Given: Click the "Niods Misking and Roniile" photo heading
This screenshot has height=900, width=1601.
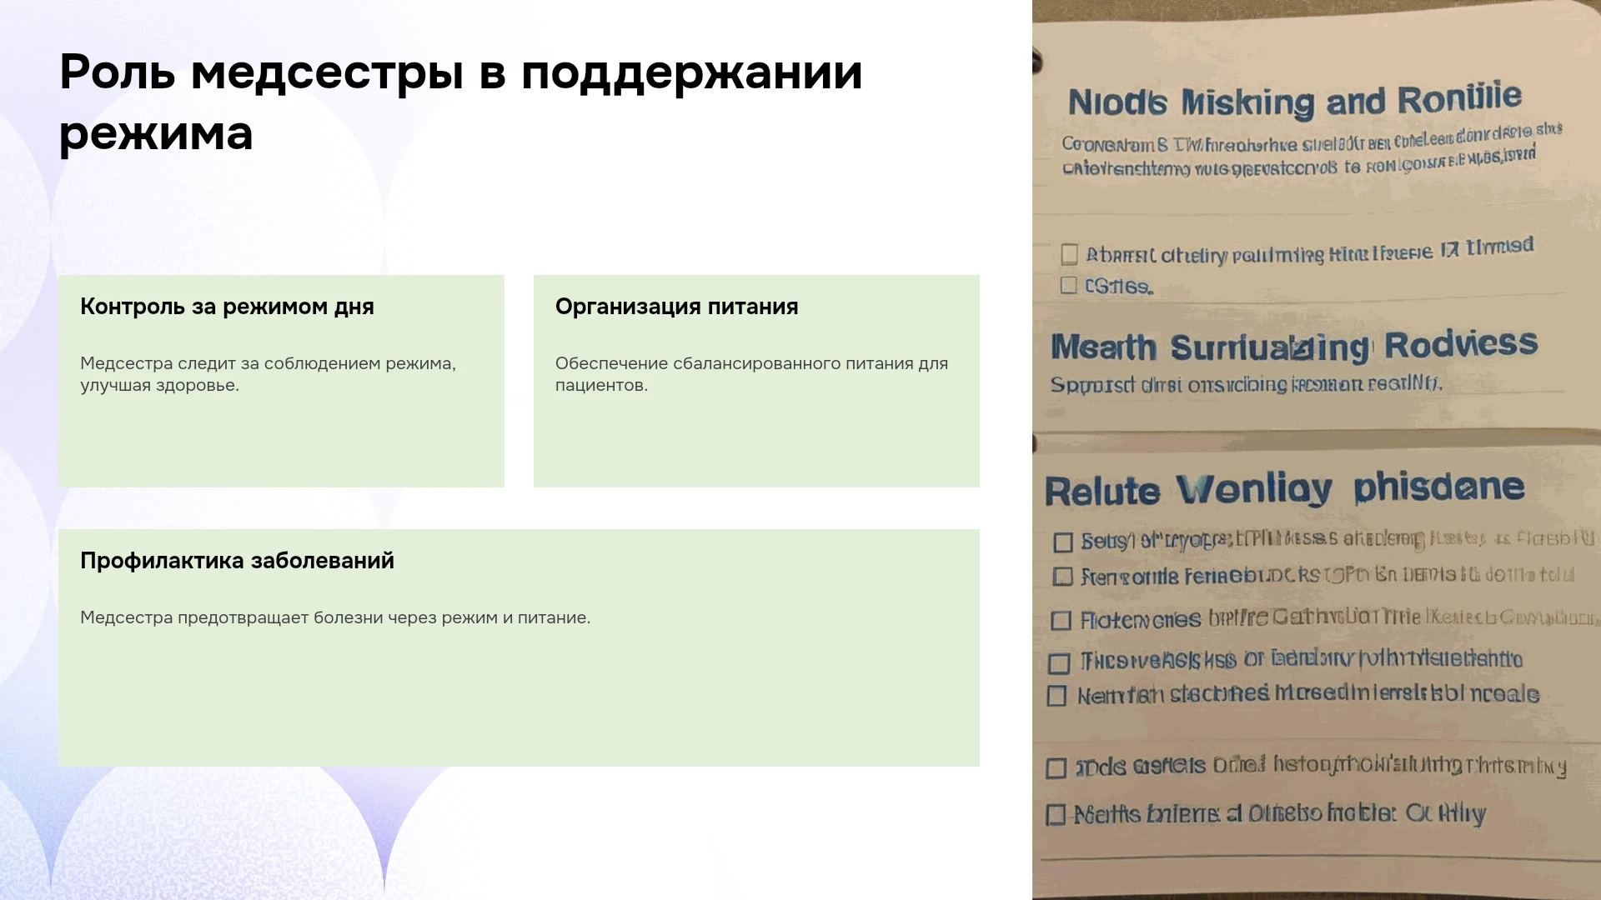Looking at the screenshot, I should (1295, 101).
